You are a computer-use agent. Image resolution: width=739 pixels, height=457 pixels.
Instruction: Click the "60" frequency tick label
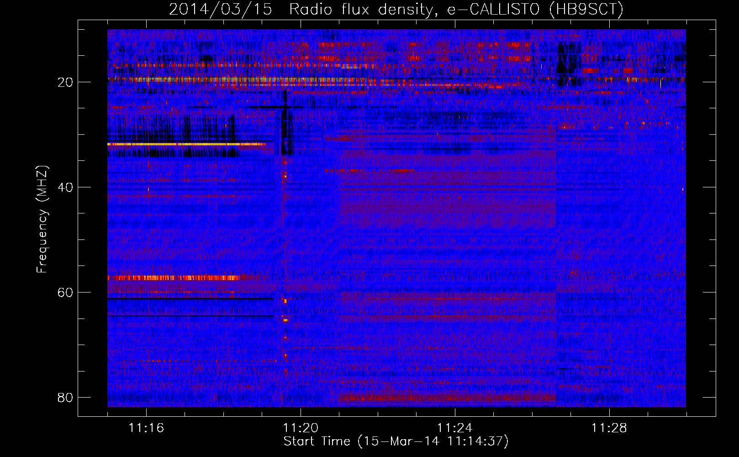(65, 292)
